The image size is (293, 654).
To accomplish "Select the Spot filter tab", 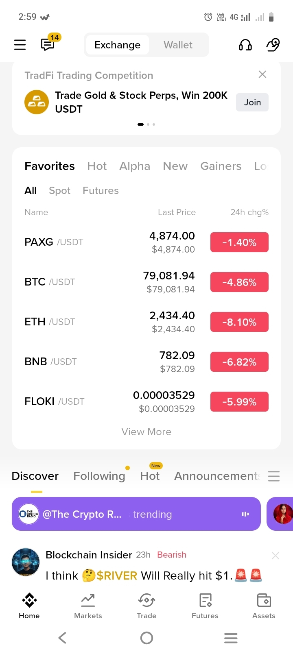I will point(59,190).
